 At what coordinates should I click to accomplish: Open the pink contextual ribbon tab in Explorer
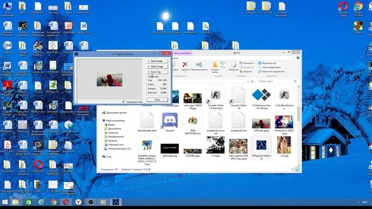183,53
